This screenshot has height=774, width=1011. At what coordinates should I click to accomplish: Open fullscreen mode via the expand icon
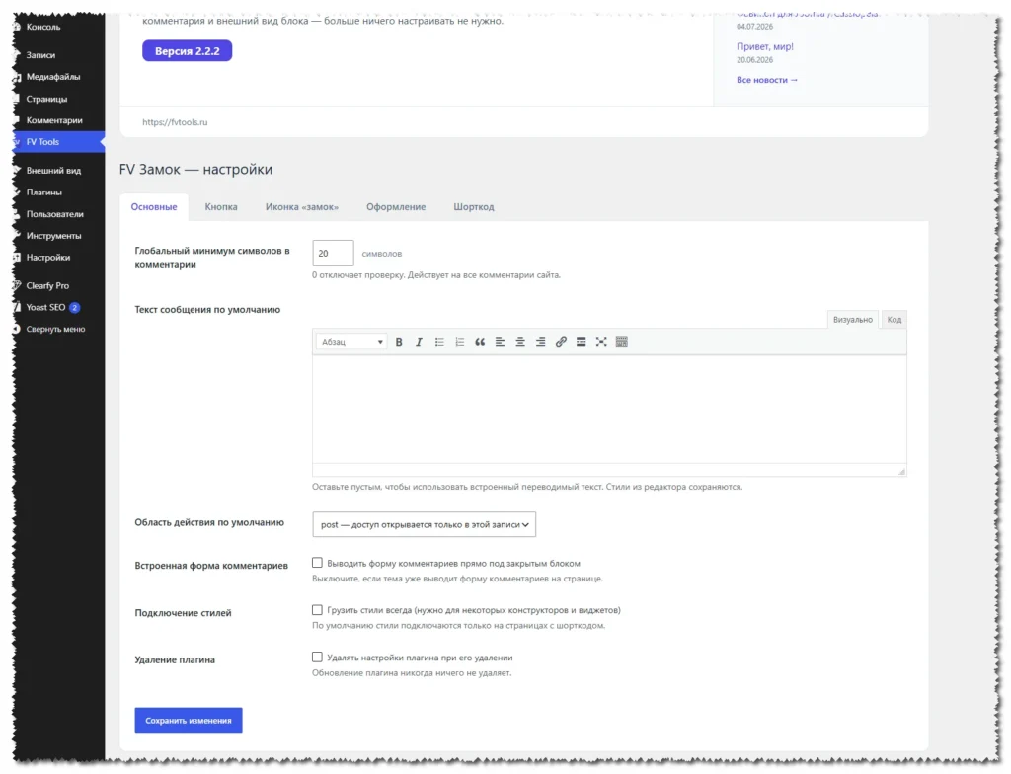pos(601,342)
